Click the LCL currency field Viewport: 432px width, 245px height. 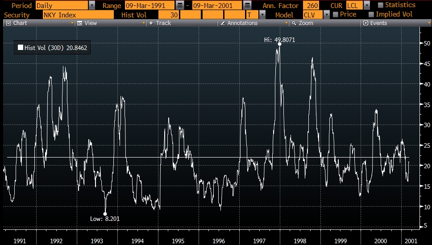[x=355, y=5]
